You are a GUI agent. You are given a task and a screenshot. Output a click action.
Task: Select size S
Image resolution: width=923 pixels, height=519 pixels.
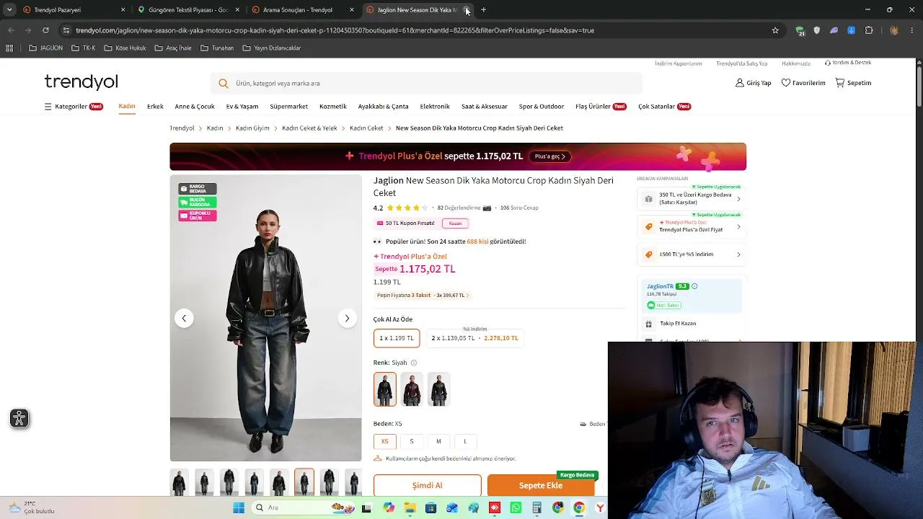[x=412, y=441]
